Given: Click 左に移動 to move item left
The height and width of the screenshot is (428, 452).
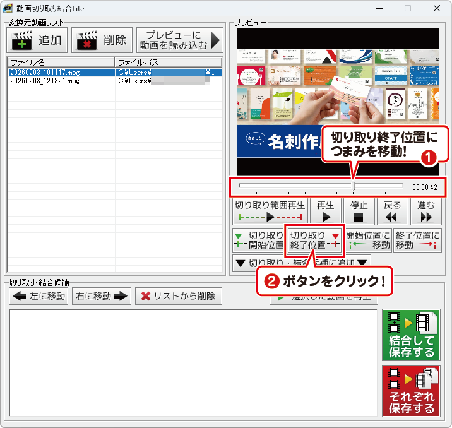Looking at the screenshot, I should pos(39,296).
